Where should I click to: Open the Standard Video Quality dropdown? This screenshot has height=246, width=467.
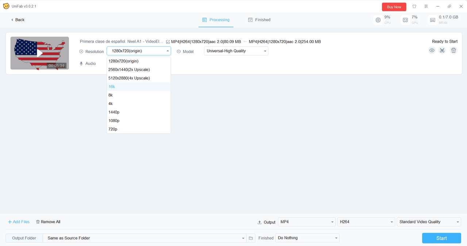tap(429, 222)
